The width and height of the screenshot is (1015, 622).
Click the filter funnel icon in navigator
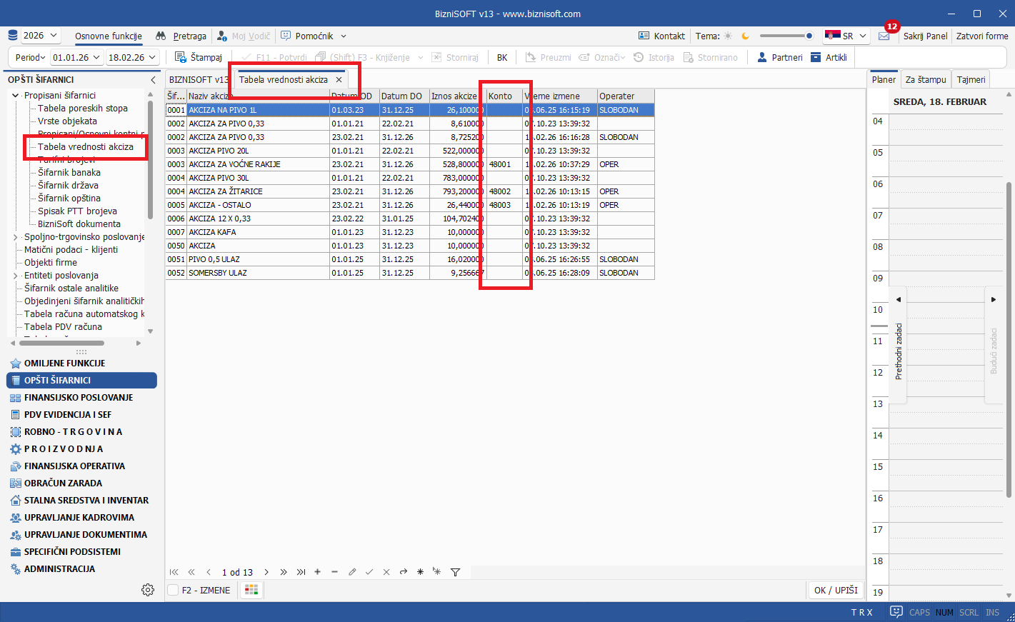[x=455, y=572]
